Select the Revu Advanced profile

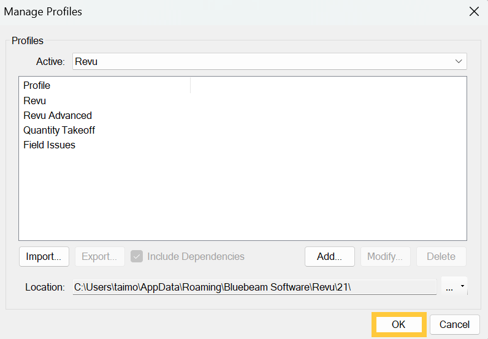click(x=58, y=115)
